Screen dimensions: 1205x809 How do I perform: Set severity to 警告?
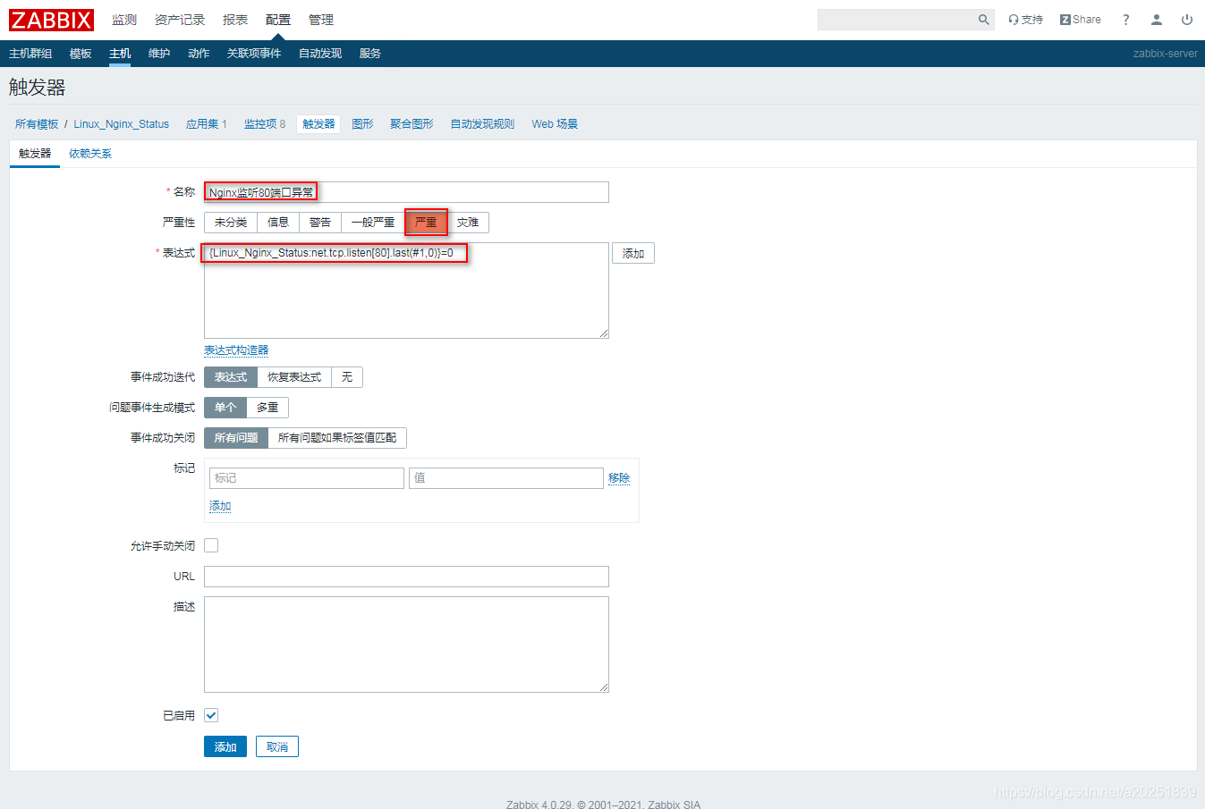click(320, 223)
